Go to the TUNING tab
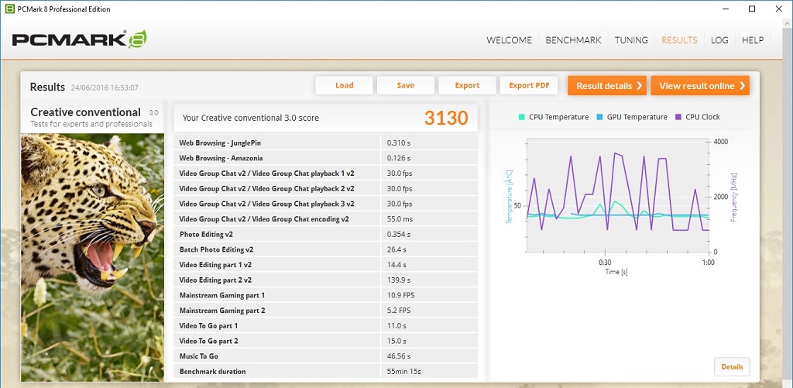The height and width of the screenshot is (388, 793). (631, 40)
